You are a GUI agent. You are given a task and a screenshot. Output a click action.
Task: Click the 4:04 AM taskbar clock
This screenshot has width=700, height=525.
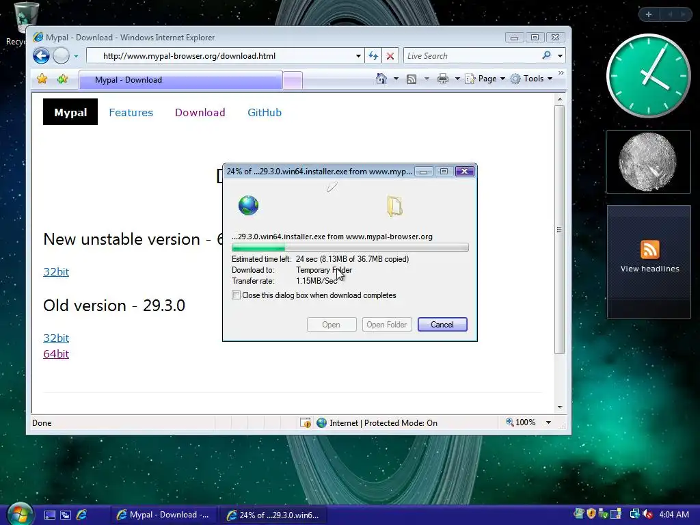tap(673, 514)
